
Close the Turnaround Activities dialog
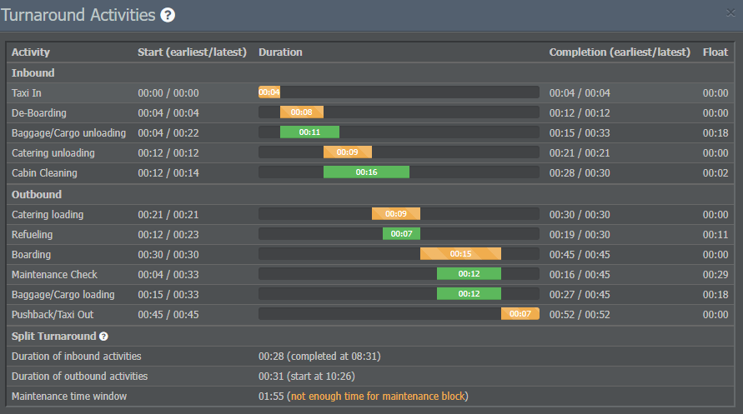coord(731,12)
